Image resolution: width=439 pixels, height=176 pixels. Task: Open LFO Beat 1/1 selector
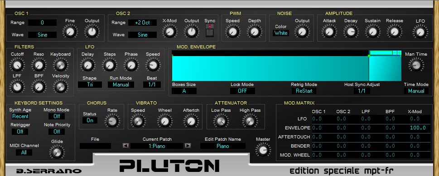(x=152, y=85)
